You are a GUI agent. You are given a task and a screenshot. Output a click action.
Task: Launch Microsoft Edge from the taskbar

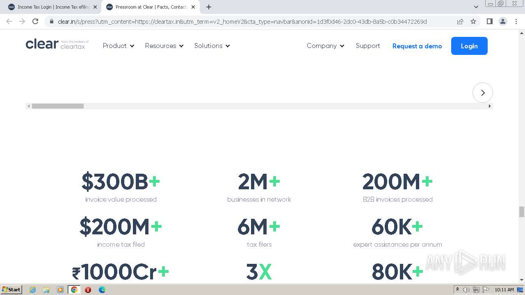click(102, 290)
